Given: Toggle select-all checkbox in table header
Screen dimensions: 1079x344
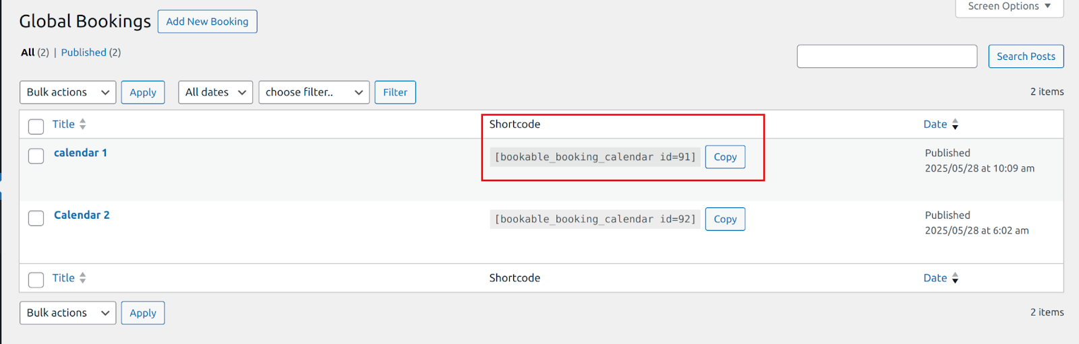Looking at the screenshot, I should click(36, 126).
